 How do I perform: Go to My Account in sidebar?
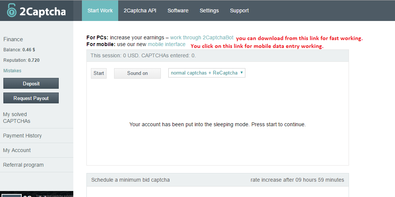pos(17,150)
